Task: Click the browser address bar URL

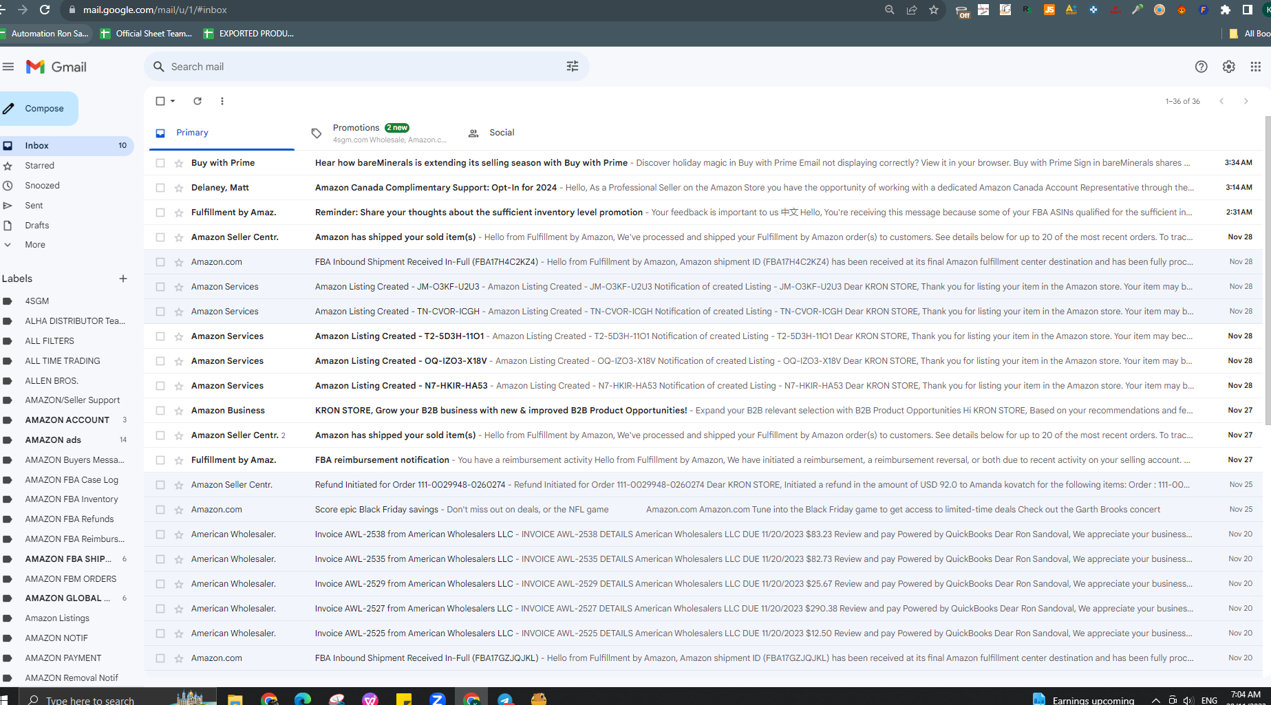Action: [x=155, y=10]
